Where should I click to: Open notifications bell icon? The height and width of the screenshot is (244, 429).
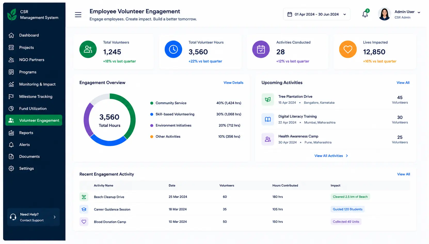coord(365,14)
